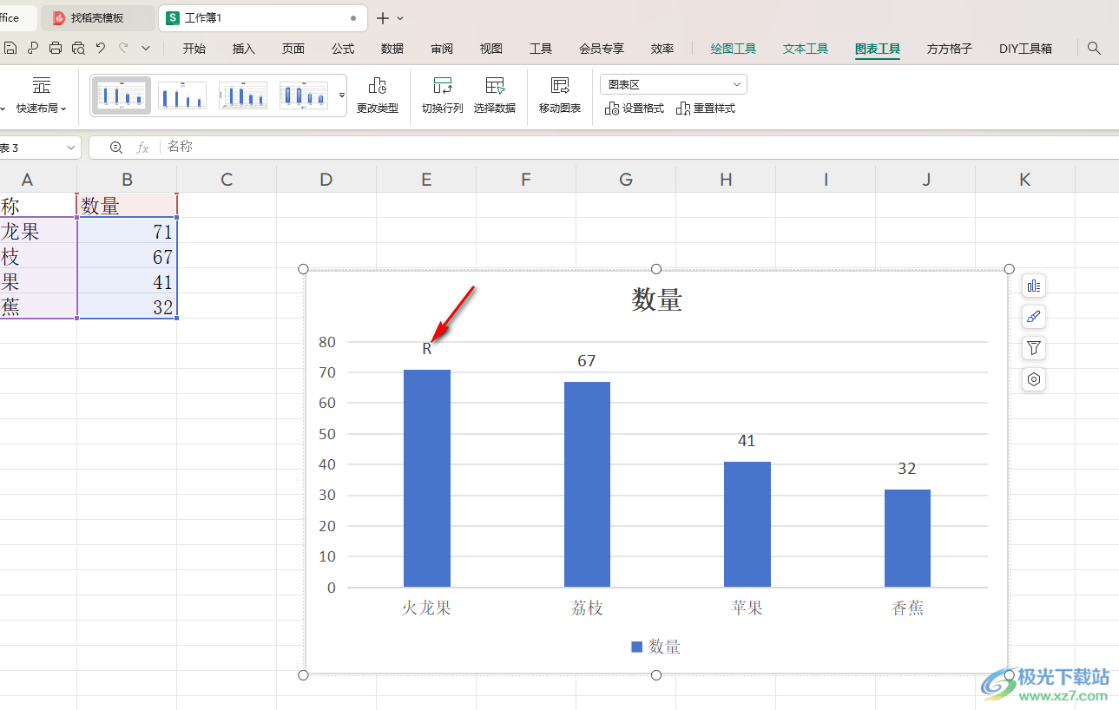
Task: Open the DIY工具箱 tab
Action: coord(1026,49)
